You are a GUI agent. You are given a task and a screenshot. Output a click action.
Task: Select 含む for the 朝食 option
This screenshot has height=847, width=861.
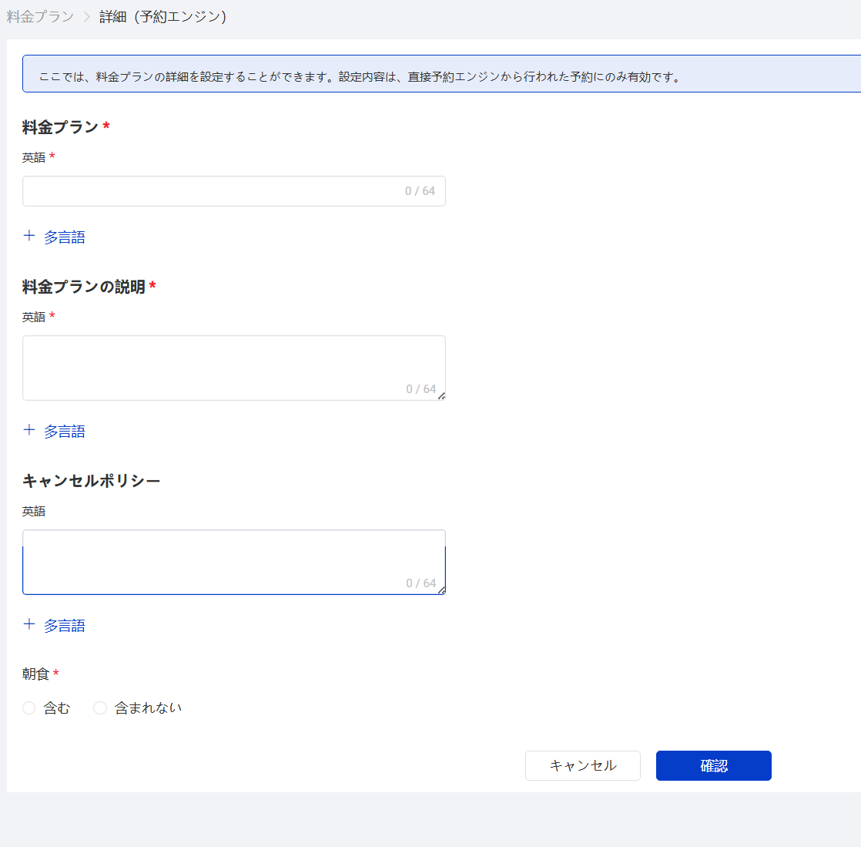(x=29, y=708)
